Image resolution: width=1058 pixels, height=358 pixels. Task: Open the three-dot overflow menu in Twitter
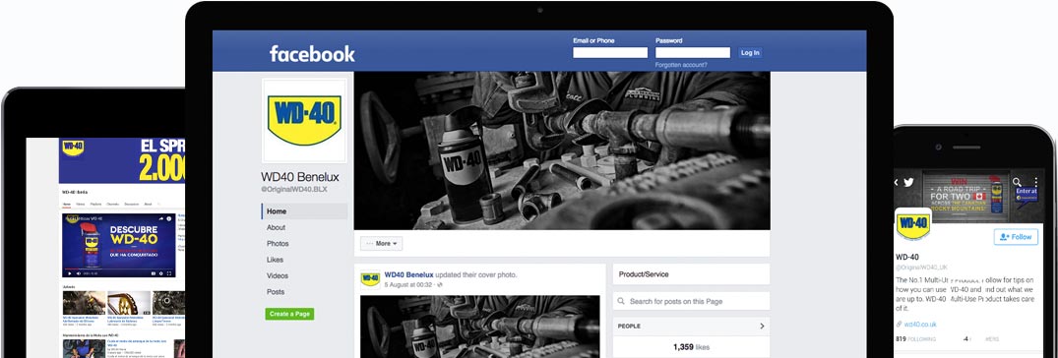(x=1036, y=182)
